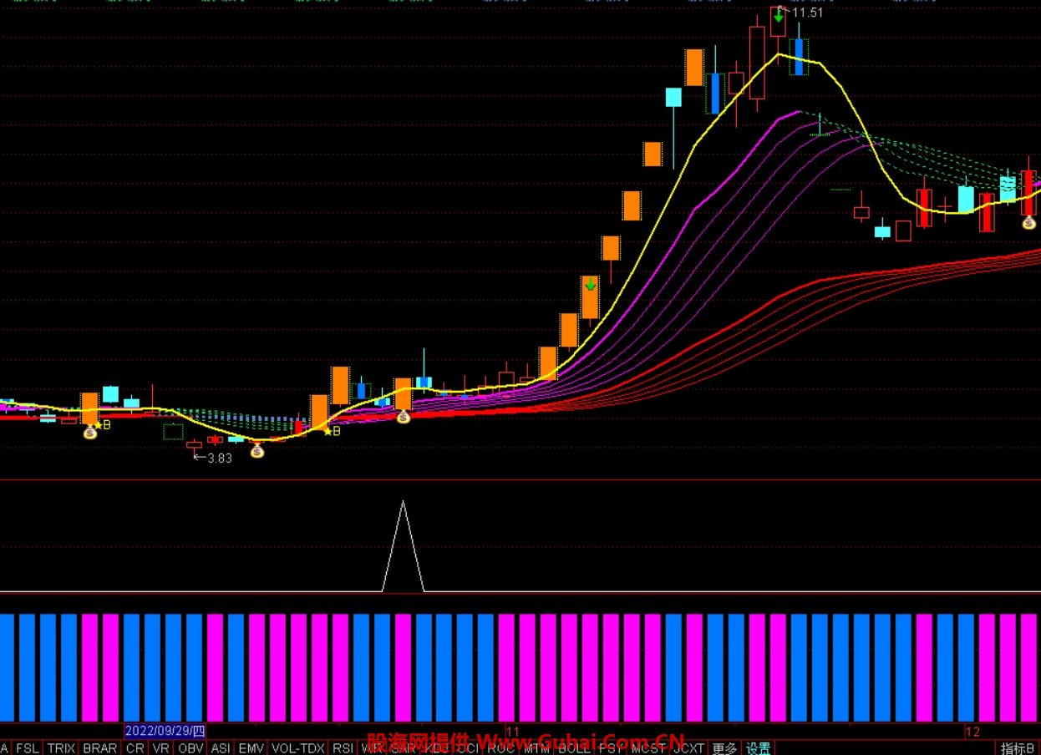Open the 设置 settings button
1041x755 pixels.
pos(759,748)
